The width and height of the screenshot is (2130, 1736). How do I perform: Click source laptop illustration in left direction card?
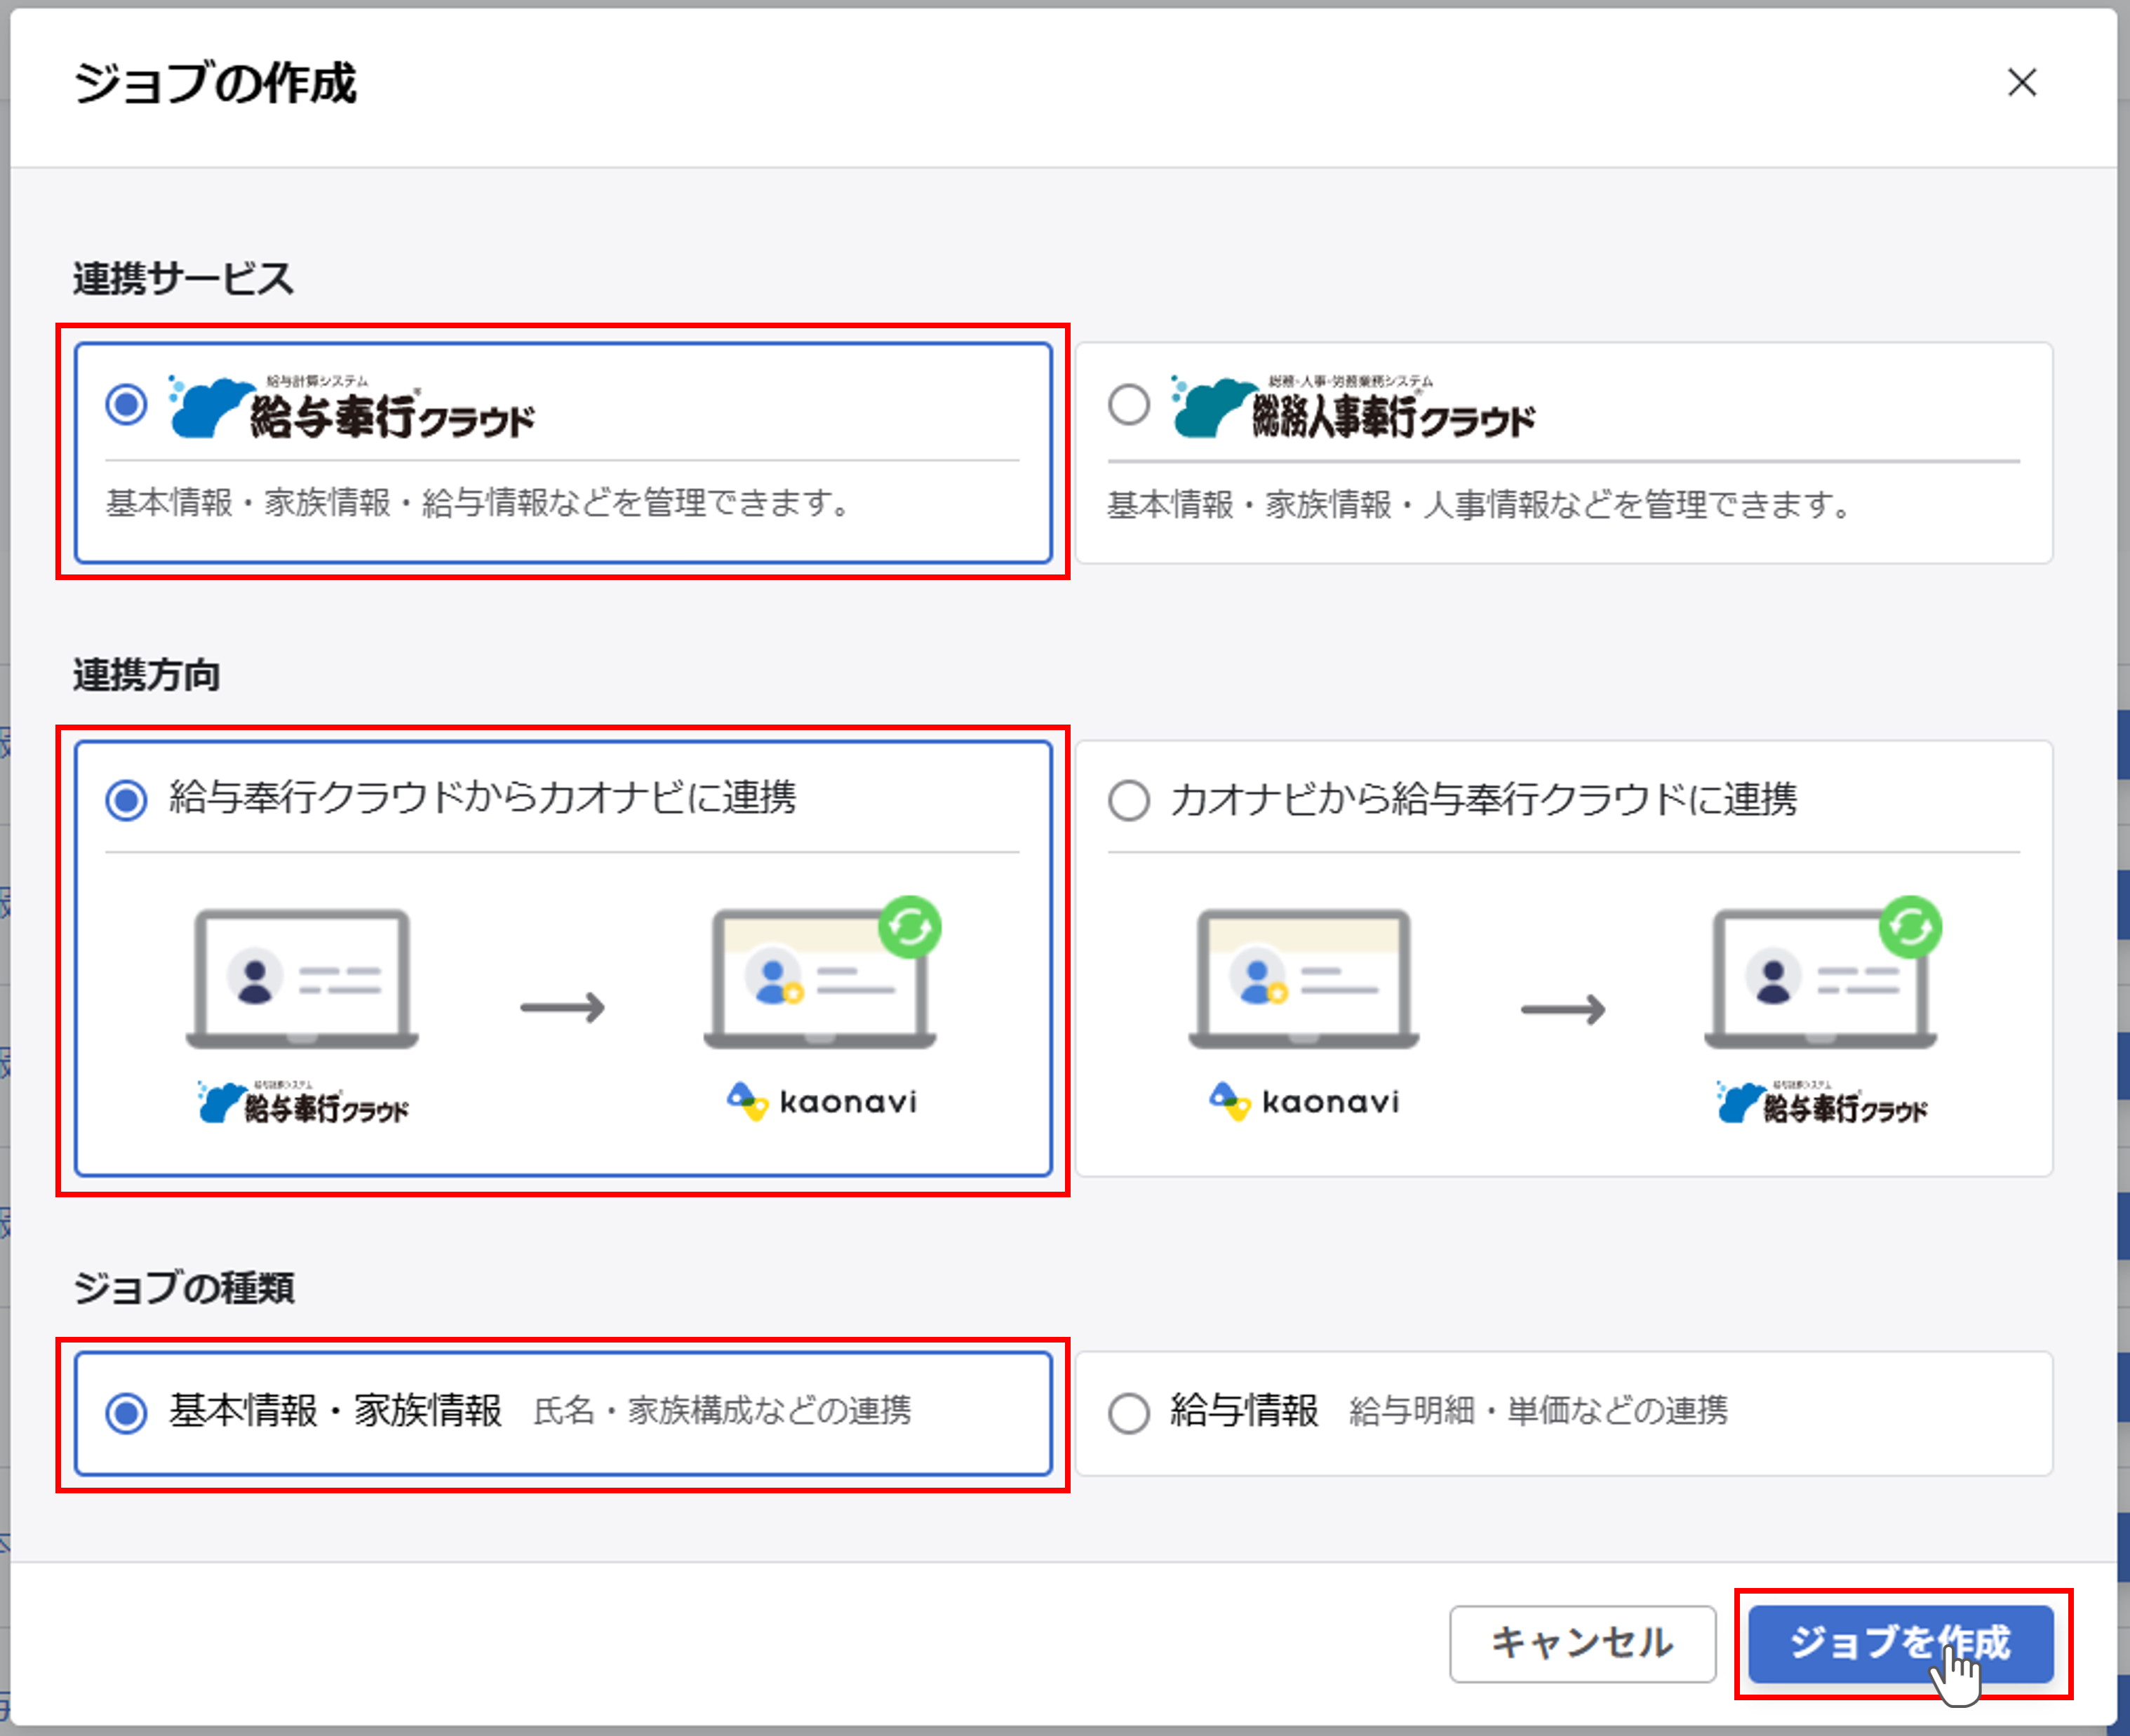pyautogui.click(x=302, y=979)
